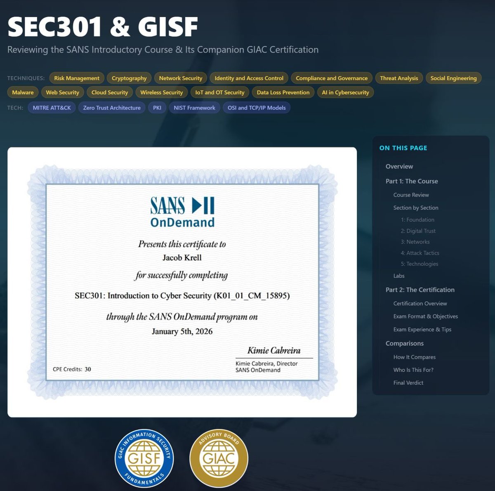This screenshot has width=495, height=491.
Task: Click the TECH: label
Action: point(15,108)
